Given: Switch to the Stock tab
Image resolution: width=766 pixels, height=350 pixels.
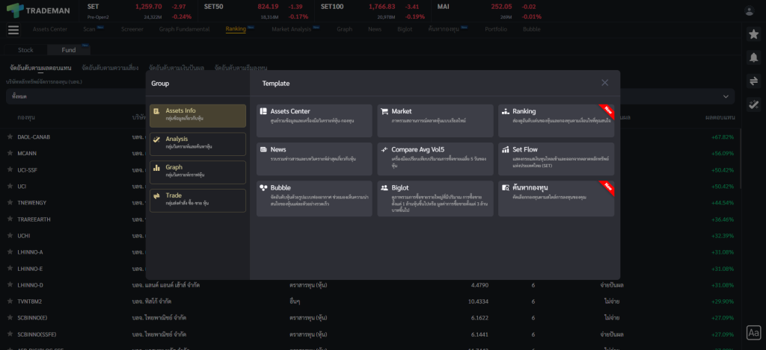Looking at the screenshot, I should [x=25, y=50].
